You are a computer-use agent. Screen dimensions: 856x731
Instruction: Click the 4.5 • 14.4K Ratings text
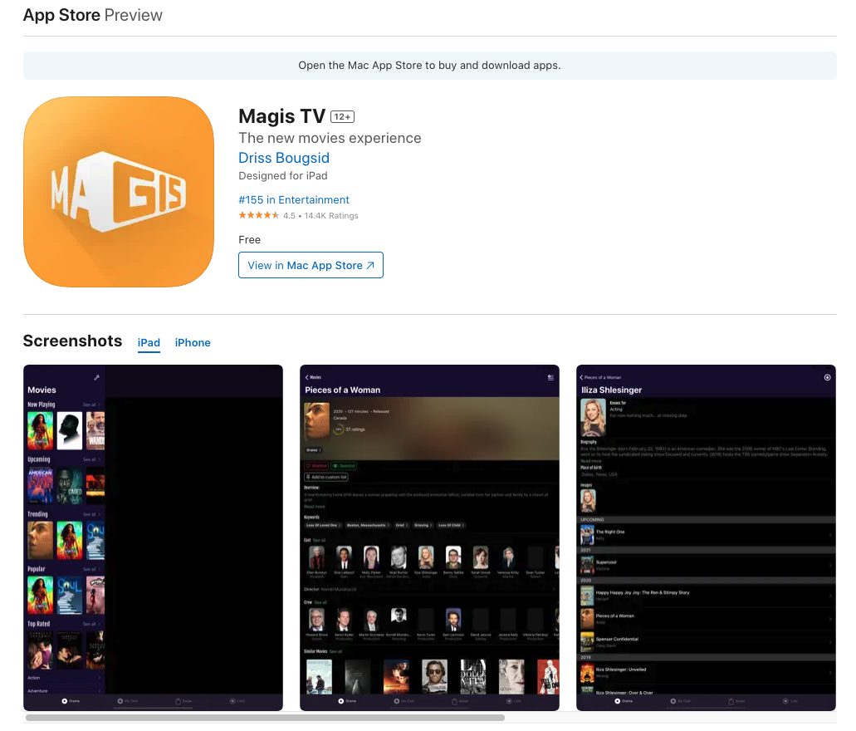point(320,216)
